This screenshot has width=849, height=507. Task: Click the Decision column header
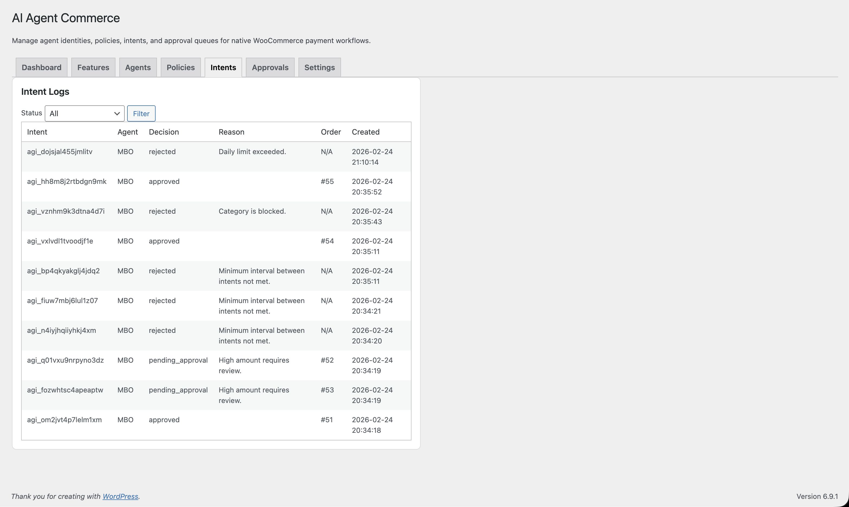(x=163, y=132)
